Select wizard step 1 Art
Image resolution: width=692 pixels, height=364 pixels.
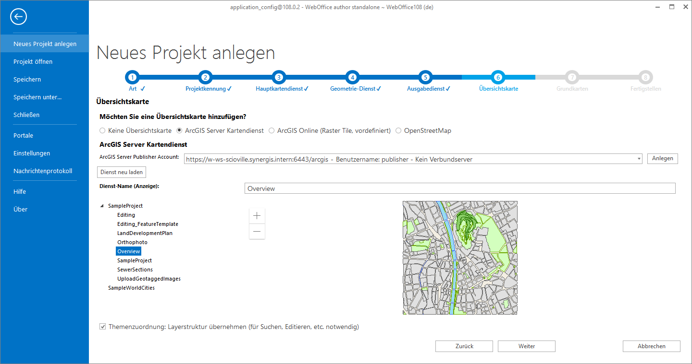tap(132, 77)
